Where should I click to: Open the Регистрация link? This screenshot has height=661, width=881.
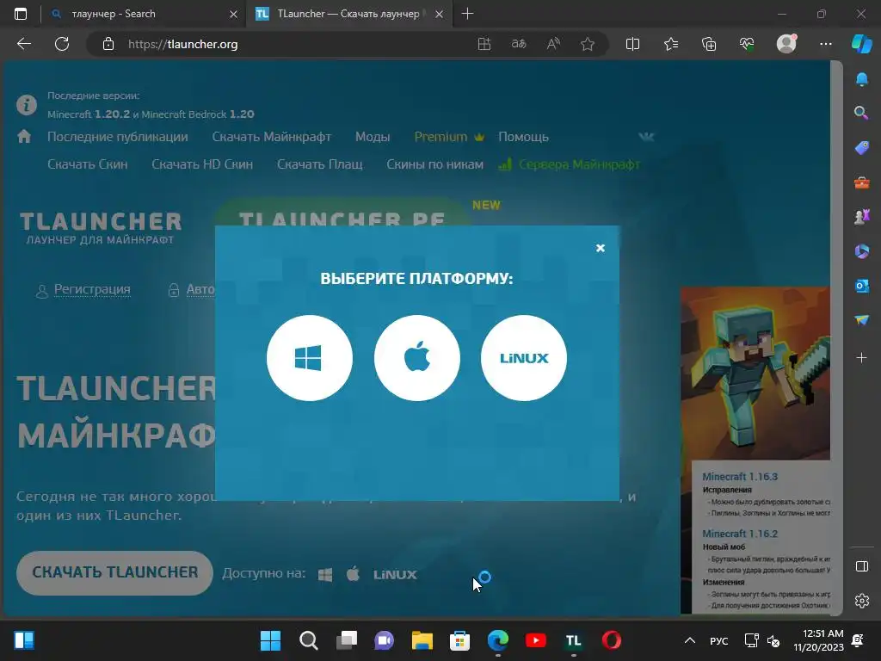click(x=92, y=289)
